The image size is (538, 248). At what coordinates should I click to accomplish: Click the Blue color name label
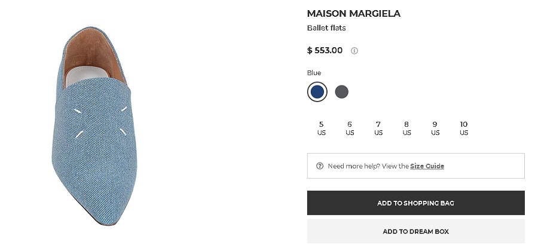314,73
